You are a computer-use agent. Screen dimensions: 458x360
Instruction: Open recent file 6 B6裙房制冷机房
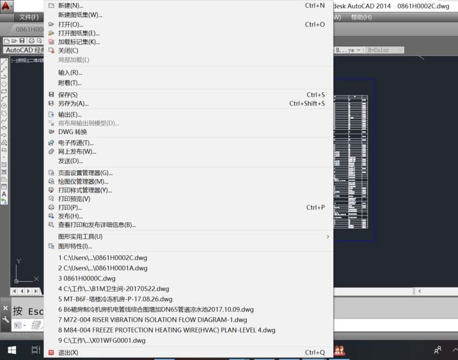click(189, 309)
